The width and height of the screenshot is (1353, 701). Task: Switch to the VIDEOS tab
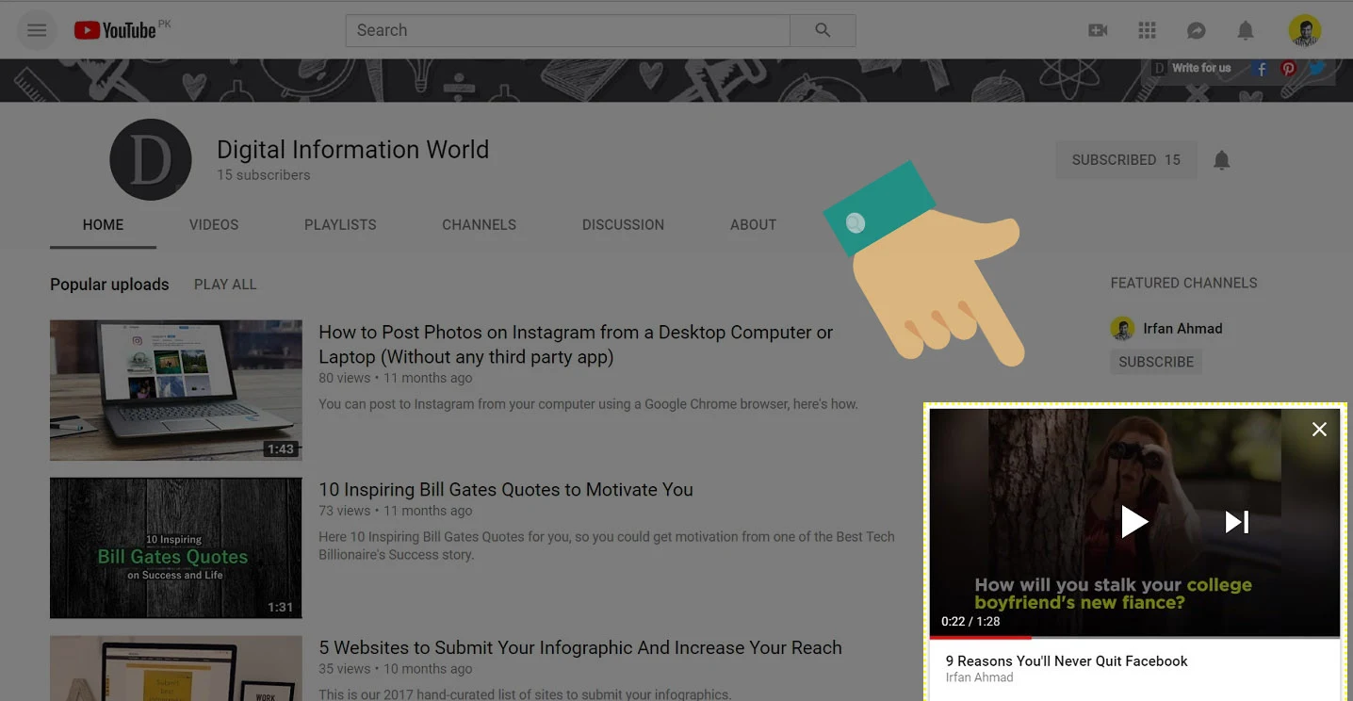tap(213, 224)
